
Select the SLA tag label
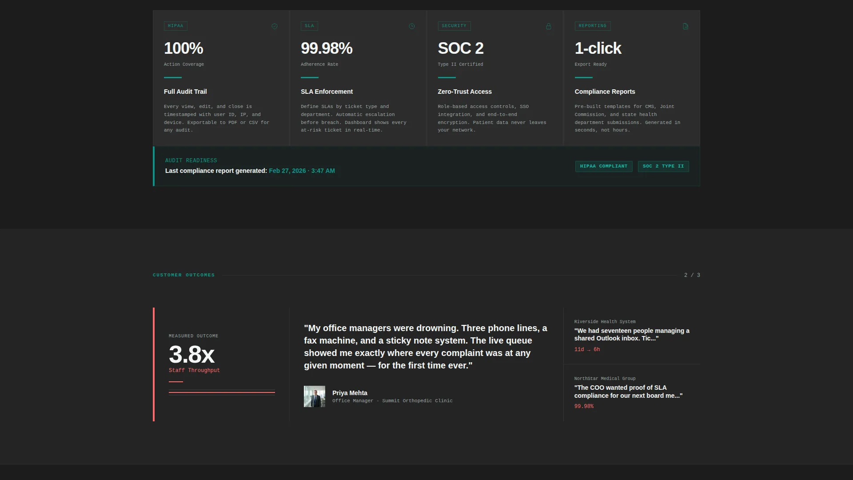309,26
